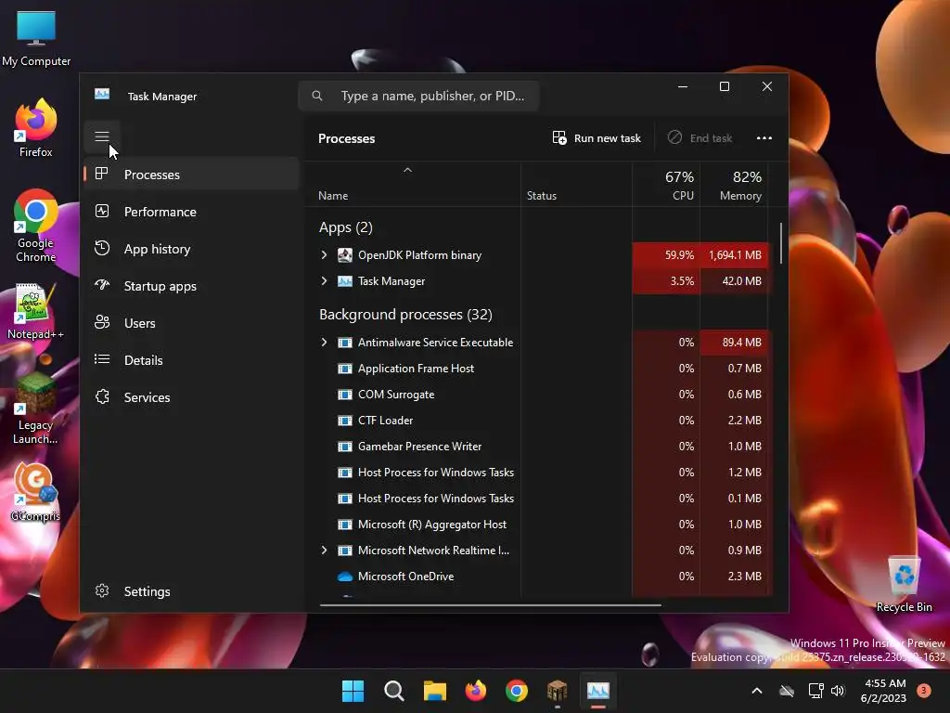Expand the OpenJDK Platform binary row
Image resolution: width=950 pixels, height=713 pixels.
[324, 255]
